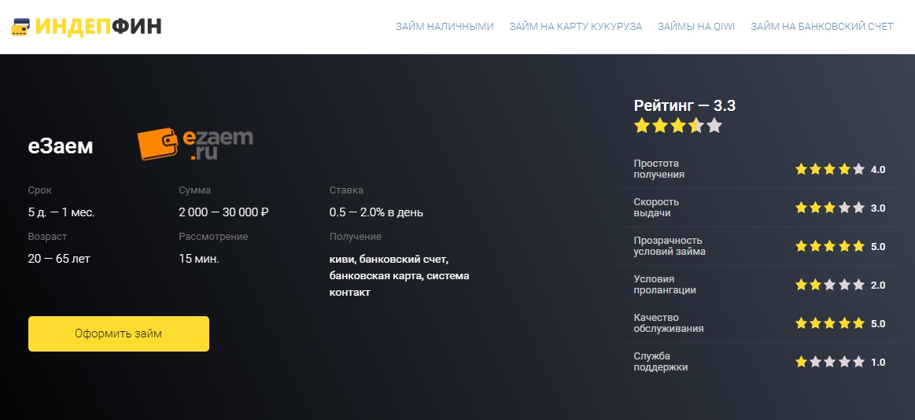
Task: Click the stars for Прозрачность условий займа
Action: pyautogui.click(x=830, y=246)
